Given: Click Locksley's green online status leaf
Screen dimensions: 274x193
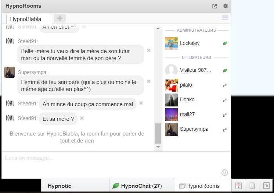Looking at the screenshot, I should pyautogui.click(x=225, y=43).
